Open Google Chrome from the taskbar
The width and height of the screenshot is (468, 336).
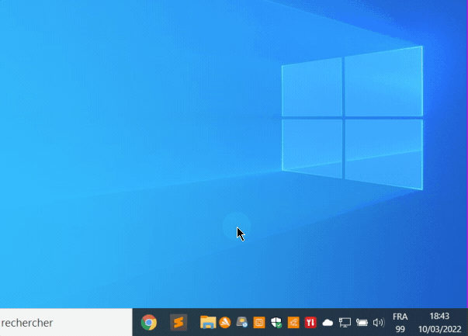(149, 322)
